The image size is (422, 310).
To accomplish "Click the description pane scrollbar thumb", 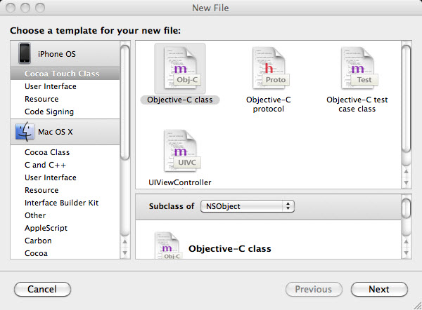I will (406, 208).
